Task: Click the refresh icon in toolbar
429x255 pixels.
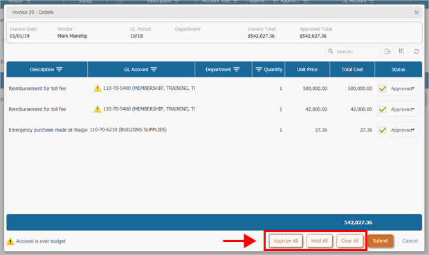Action: 416,51
